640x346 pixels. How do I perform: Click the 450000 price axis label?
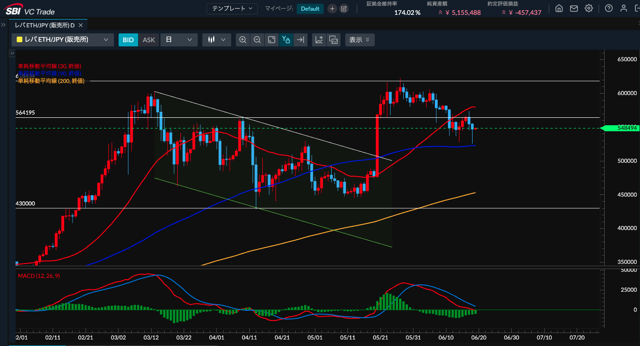(x=627, y=195)
